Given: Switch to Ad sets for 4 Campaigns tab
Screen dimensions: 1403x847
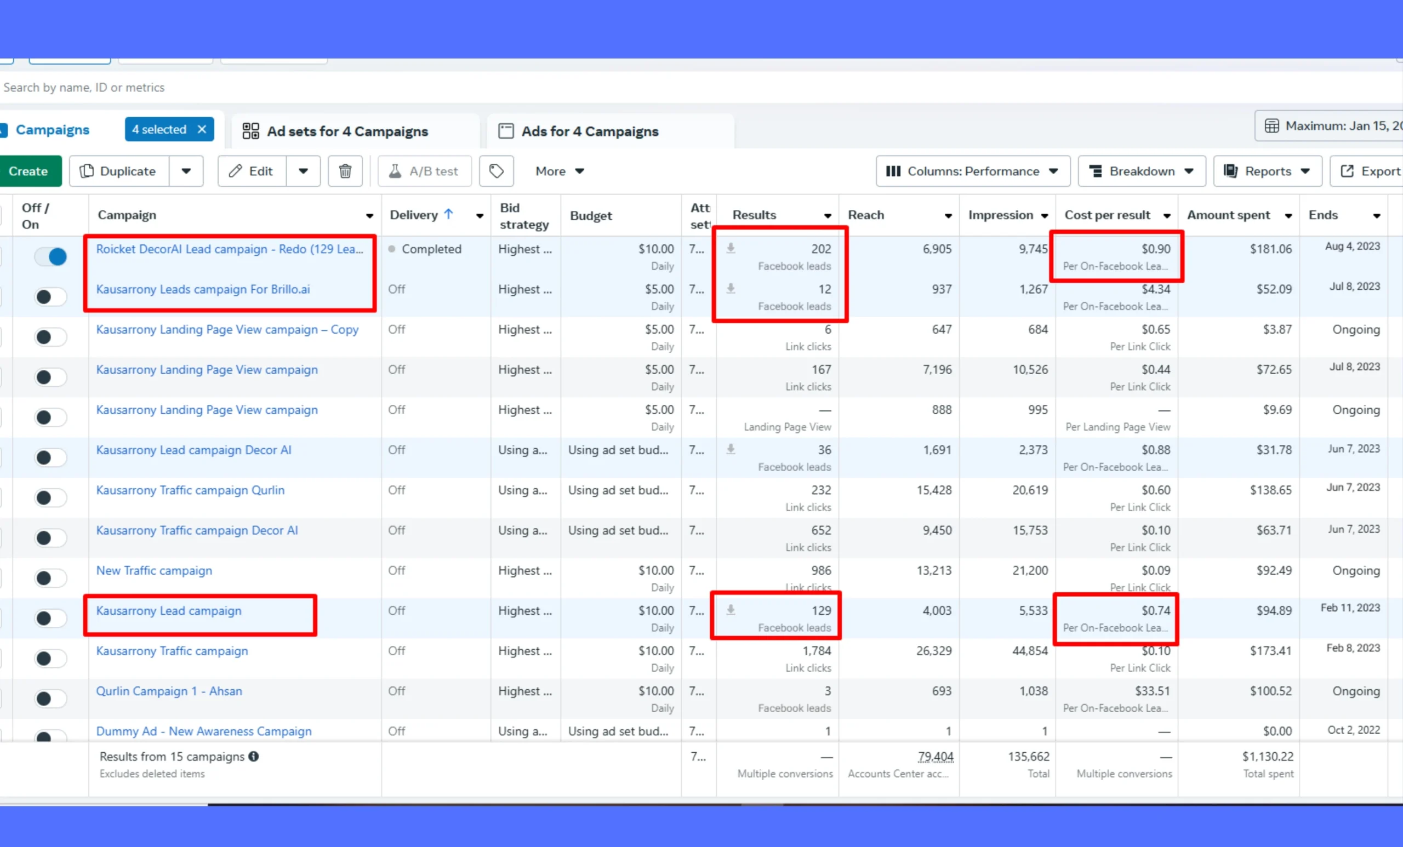Looking at the screenshot, I should 347,131.
